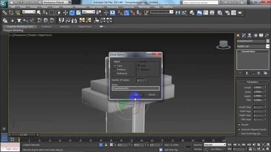The width and height of the screenshot is (271, 152).
Task: Collapse the Parameters rollout
Action: (x=252, y=82)
